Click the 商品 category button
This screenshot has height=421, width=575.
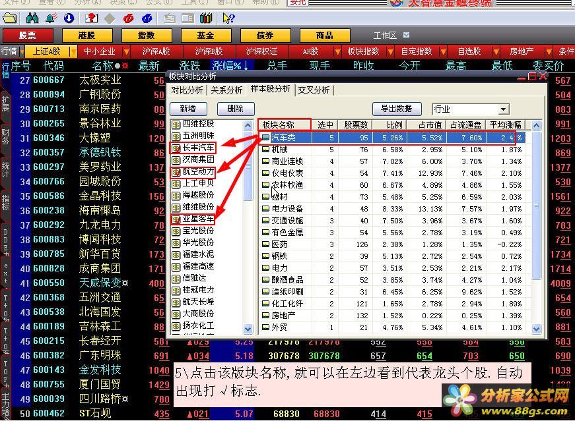coord(325,36)
